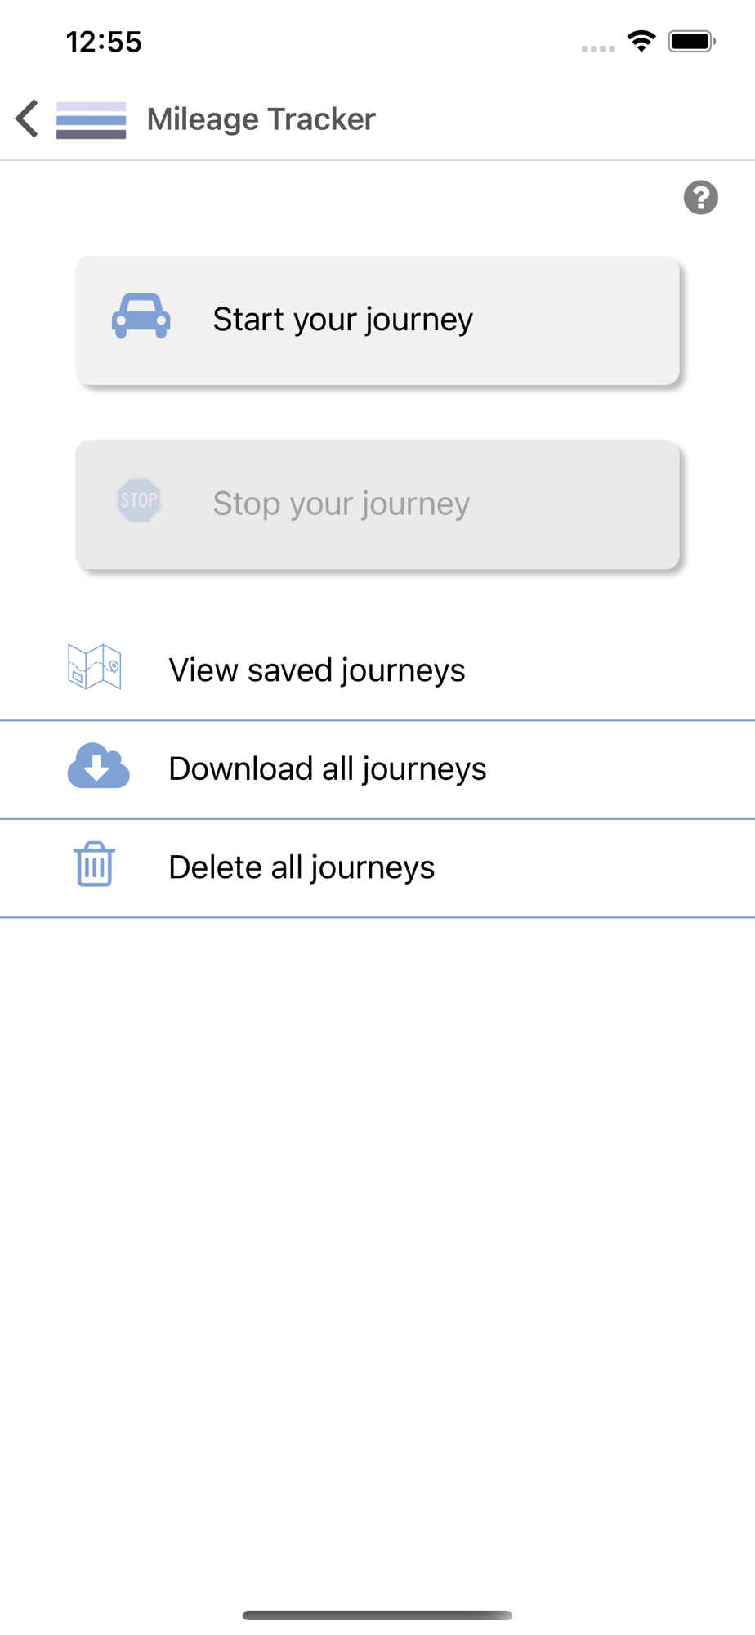Tap the battery indicator
Viewport: 755px width, 1635px height.
coord(692,41)
